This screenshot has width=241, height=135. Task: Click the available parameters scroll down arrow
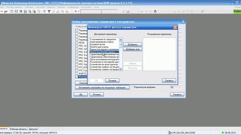(x=120, y=69)
